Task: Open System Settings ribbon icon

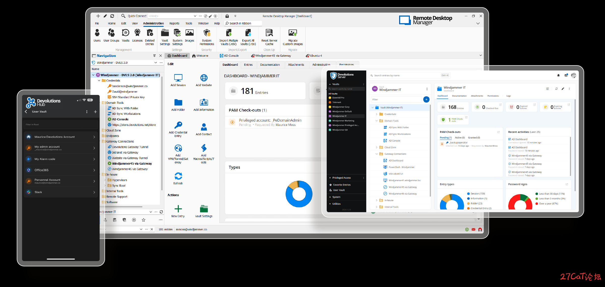Action: 177,37
